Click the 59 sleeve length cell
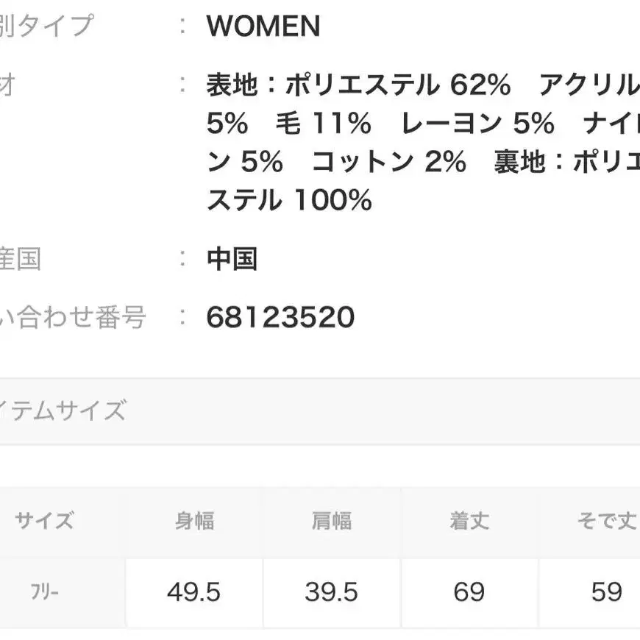Viewport: 640px width, 640px height. coord(606,593)
